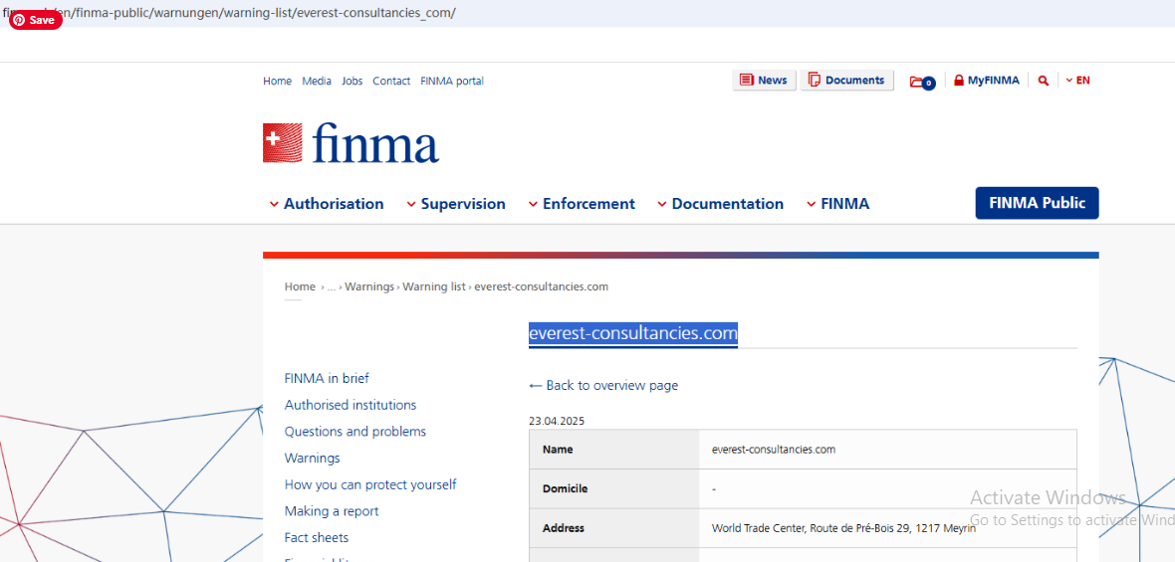
Task: Expand the Supervision menu
Action: coord(456,204)
